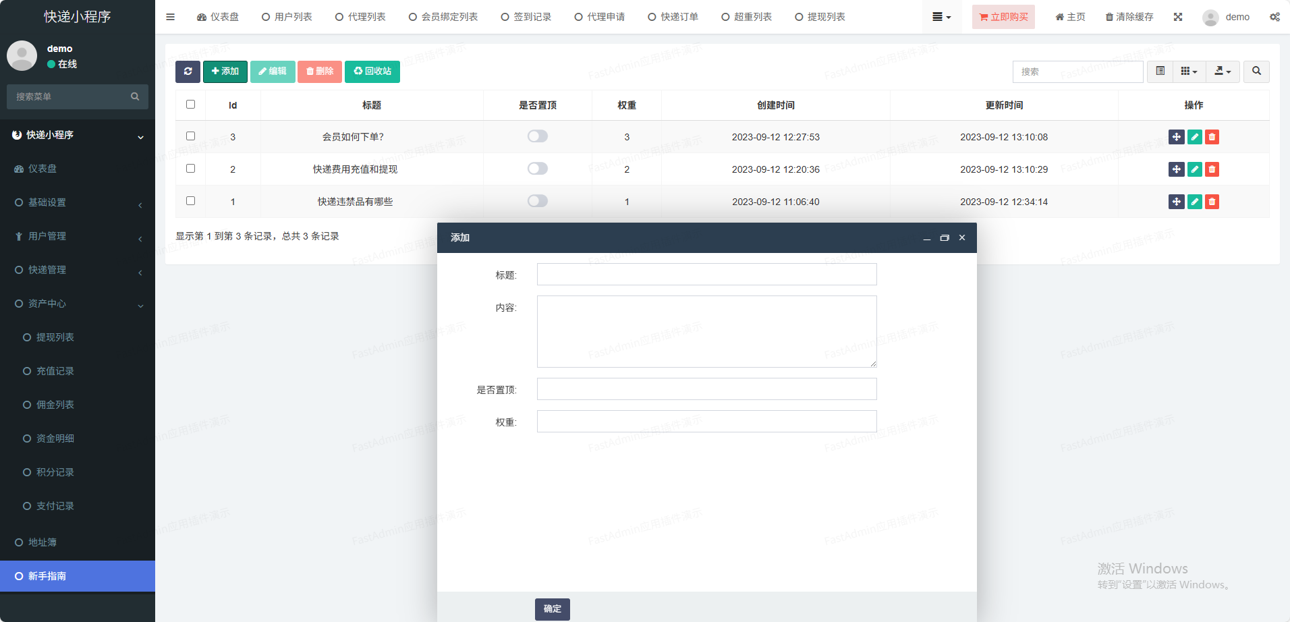The image size is (1290, 622).
Task: Click the 回收站 recycle bin button
Action: click(372, 72)
